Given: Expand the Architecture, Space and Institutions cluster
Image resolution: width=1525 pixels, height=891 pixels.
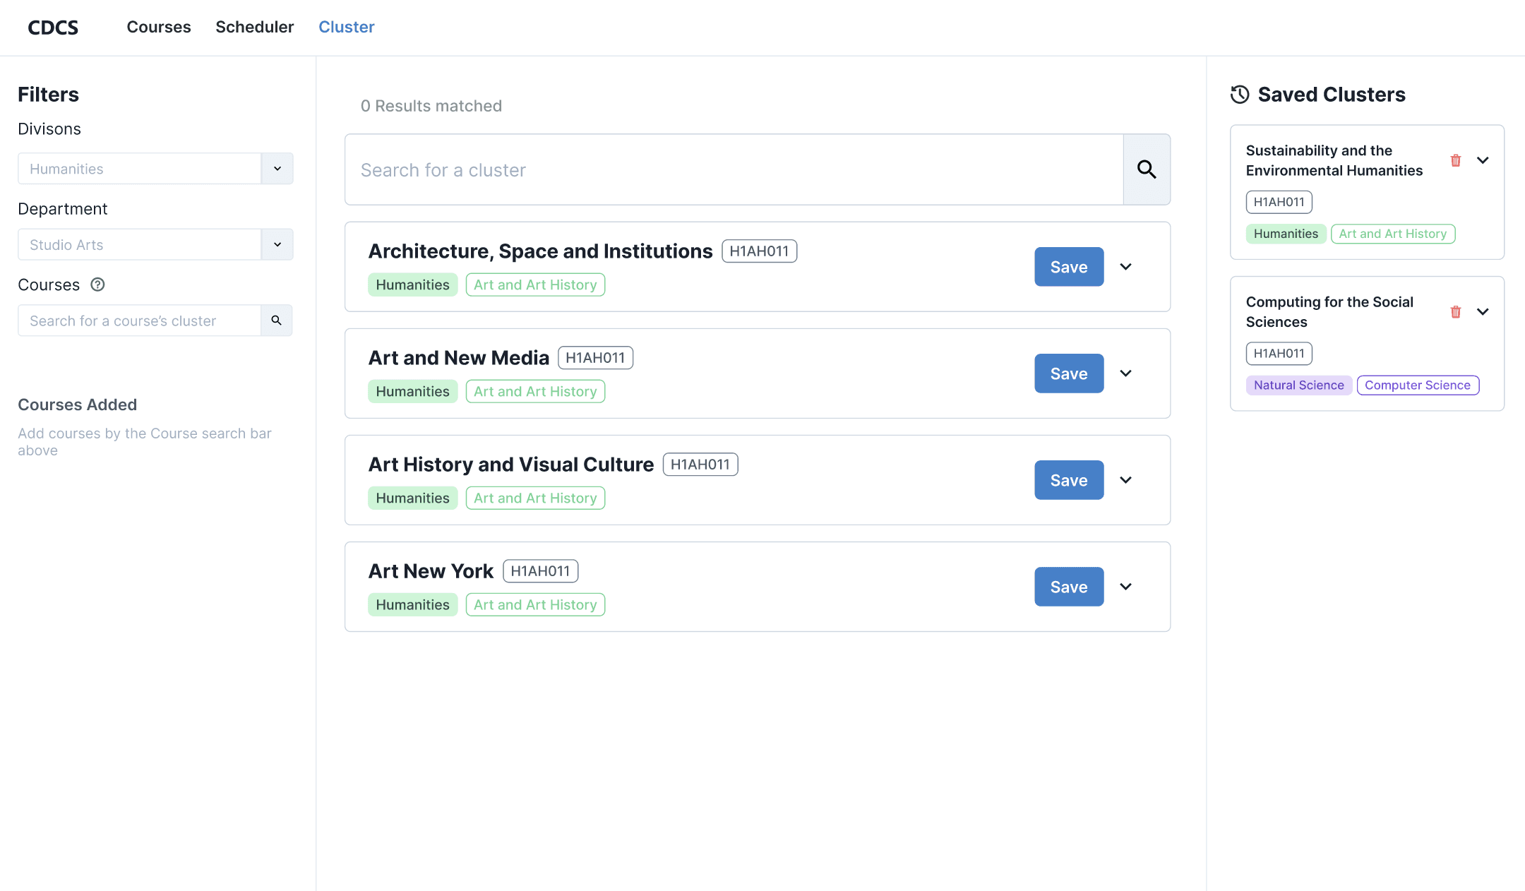Looking at the screenshot, I should click(x=1125, y=267).
